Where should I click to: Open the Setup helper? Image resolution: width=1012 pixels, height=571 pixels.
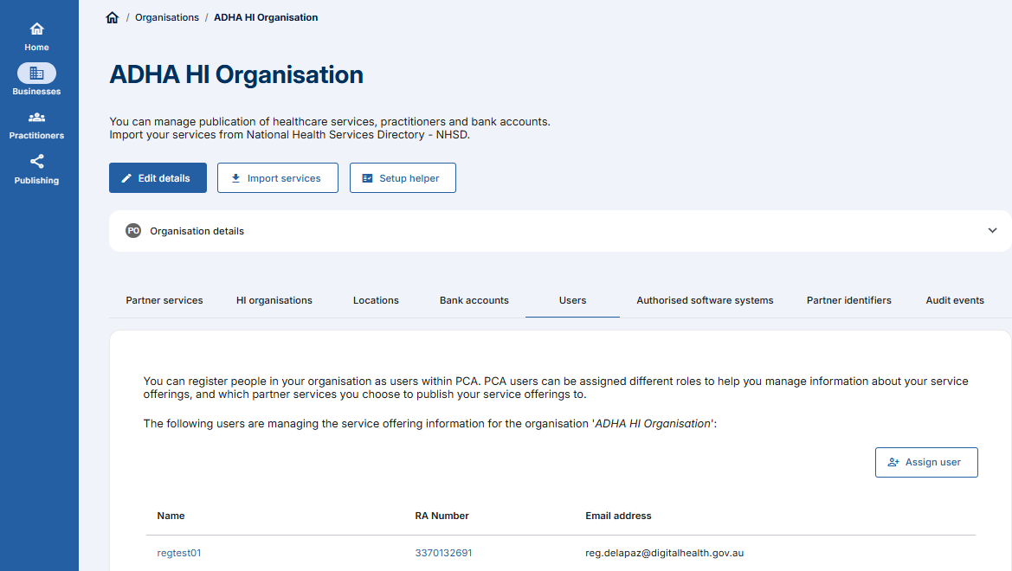403,178
